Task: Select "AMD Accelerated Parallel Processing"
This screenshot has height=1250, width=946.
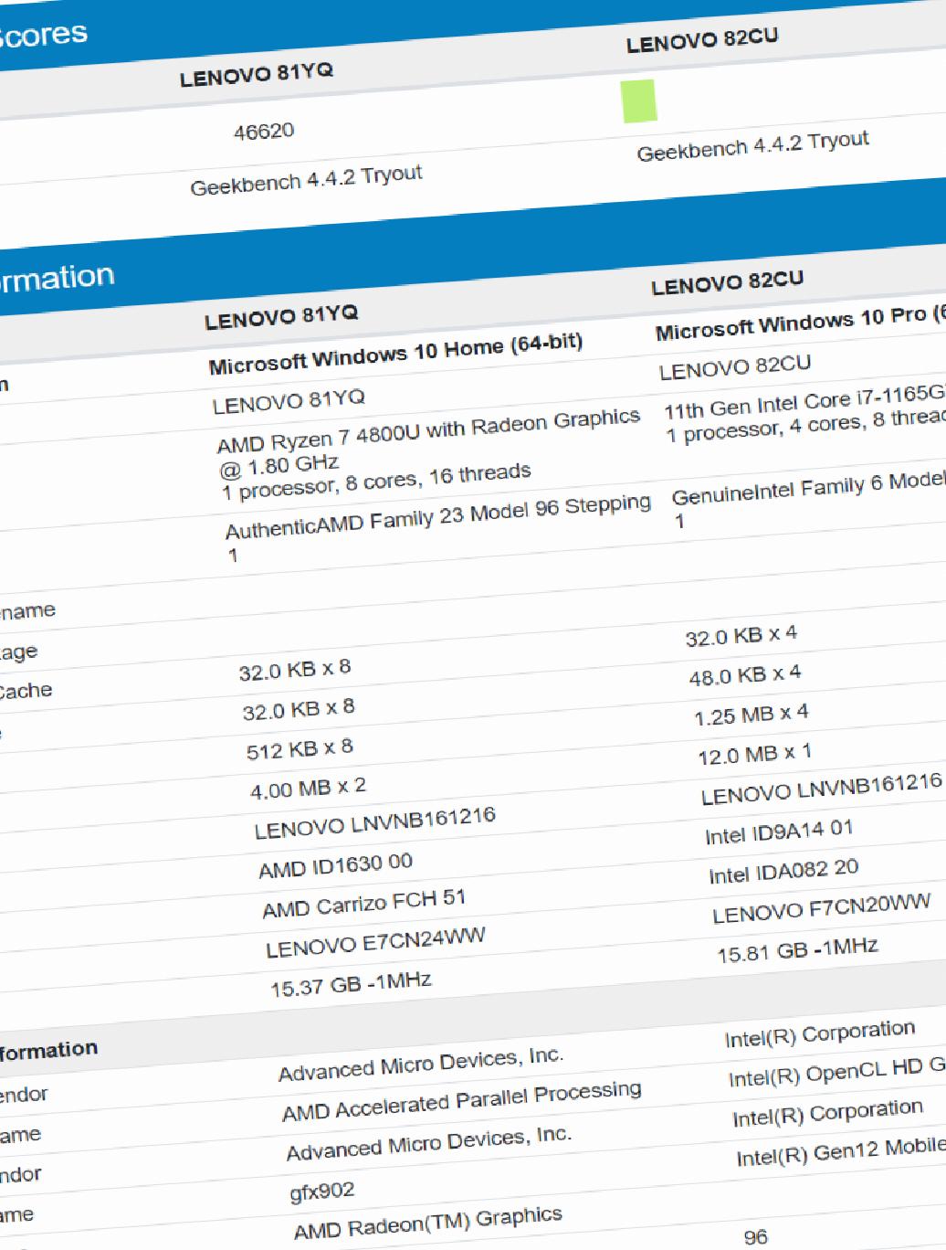Action: coord(462,1101)
